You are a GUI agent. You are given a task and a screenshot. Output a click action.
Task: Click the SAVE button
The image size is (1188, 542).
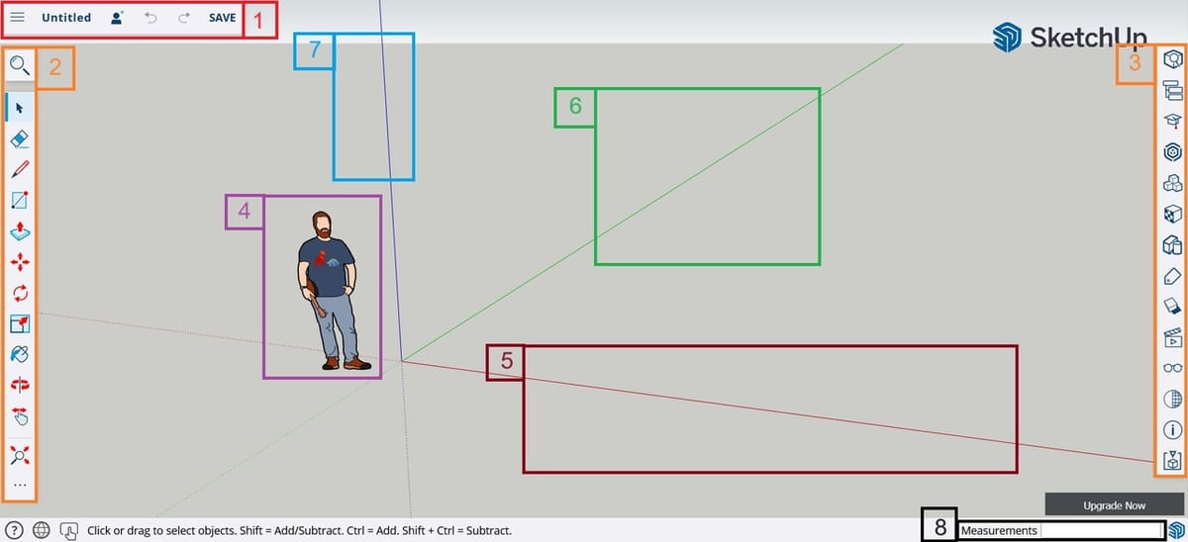tap(222, 18)
